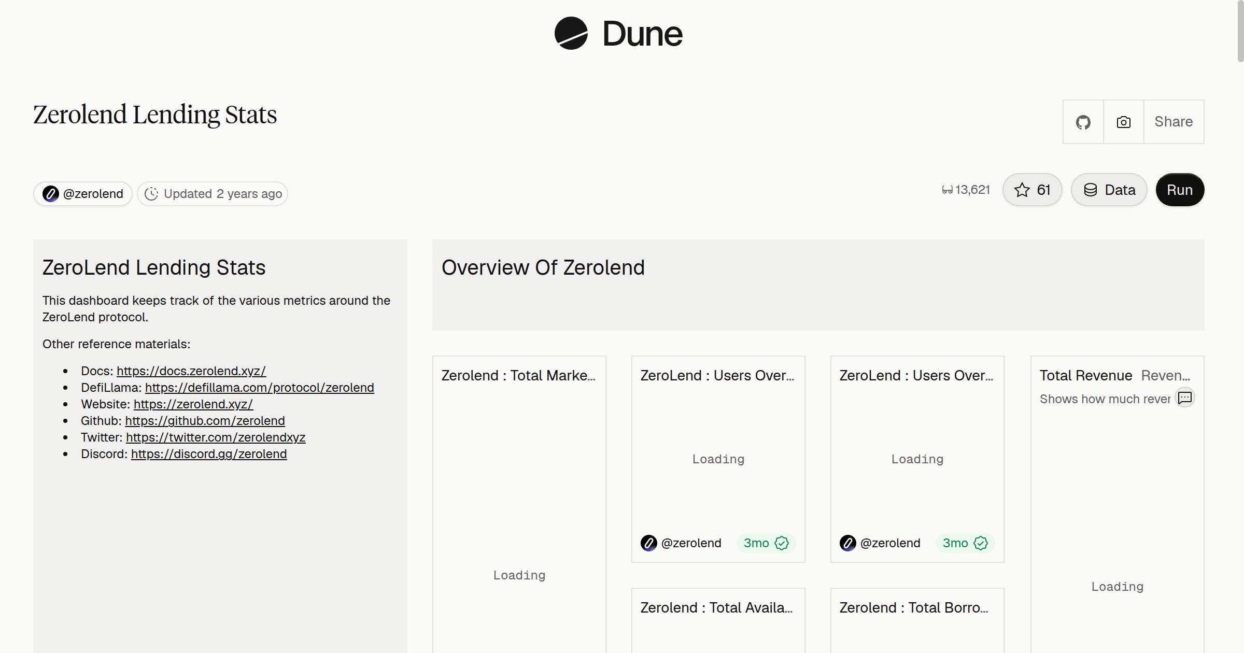Click the Updated 2 years ago chip
The height and width of the screenshot is (653, 1244).
213,194
